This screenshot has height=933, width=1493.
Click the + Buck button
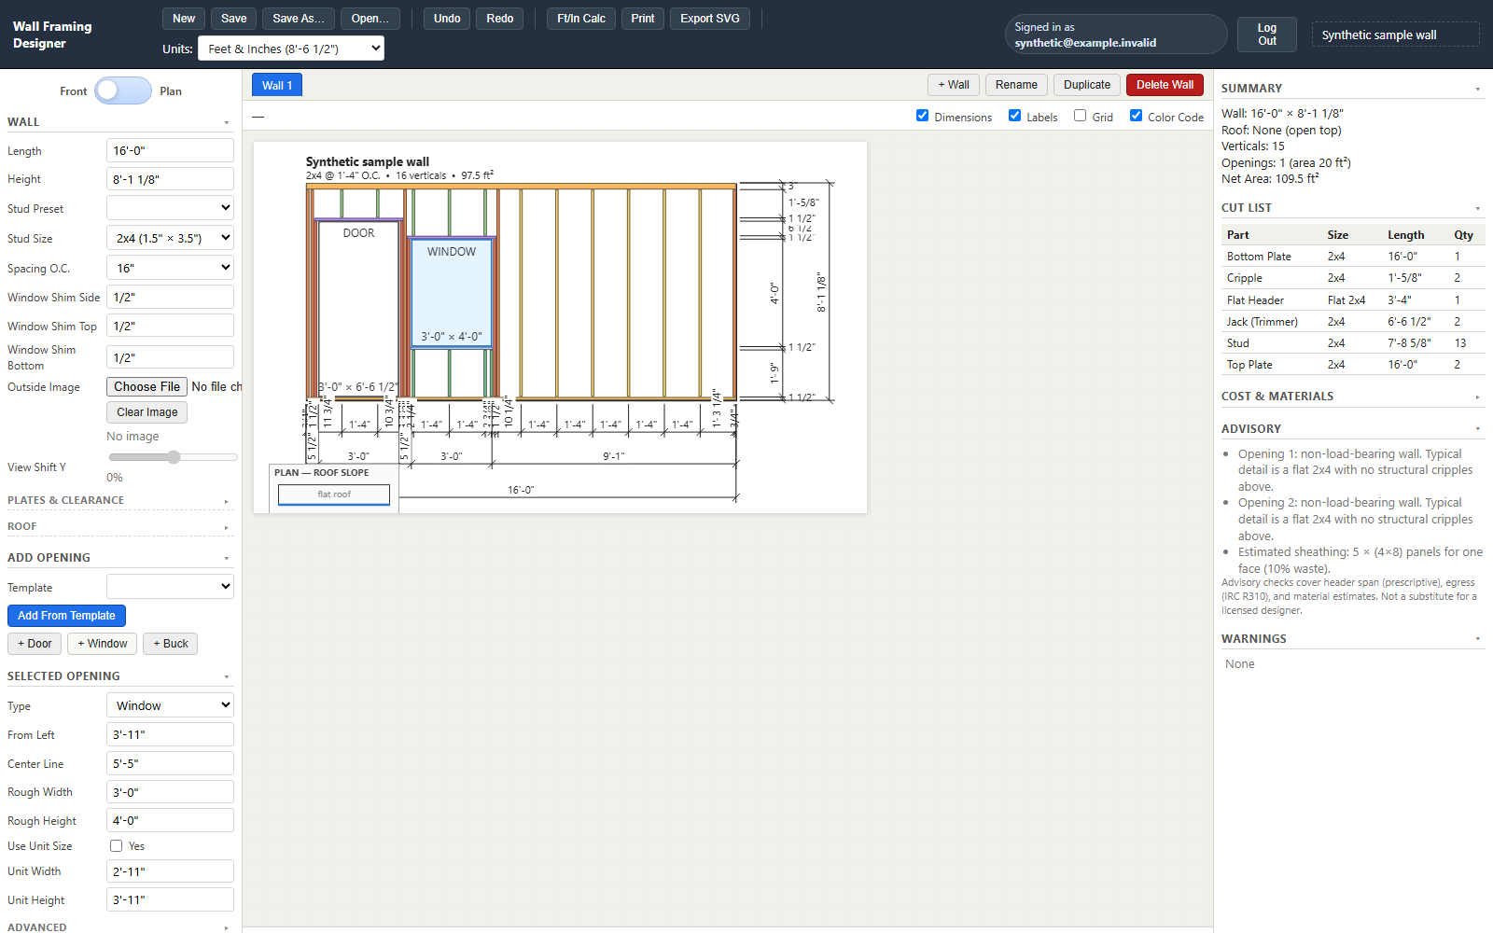171,644
